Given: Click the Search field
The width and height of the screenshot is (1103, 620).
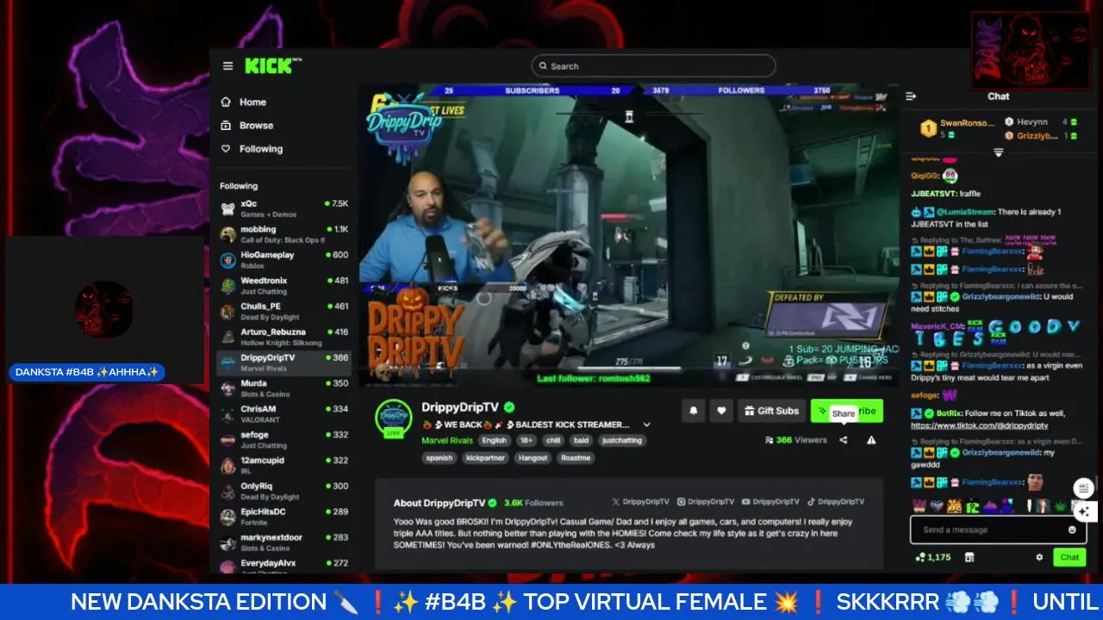Looking at the screenshot, I should (653, 66).
